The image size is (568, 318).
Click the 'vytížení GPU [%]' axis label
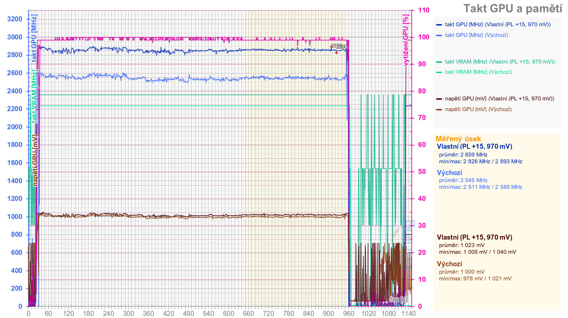point(406,40)
